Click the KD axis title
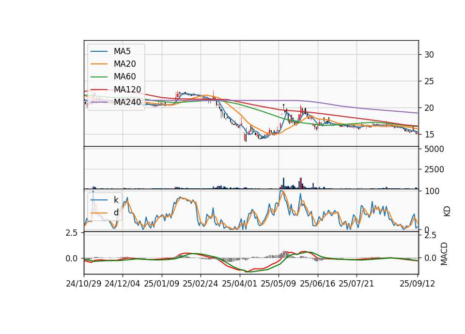Screen dimensions: 465x334 [x=447, y=212]
